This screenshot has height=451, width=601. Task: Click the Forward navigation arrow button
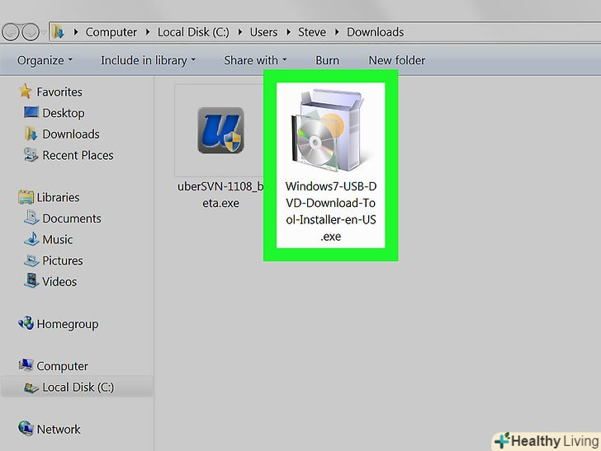31,32
